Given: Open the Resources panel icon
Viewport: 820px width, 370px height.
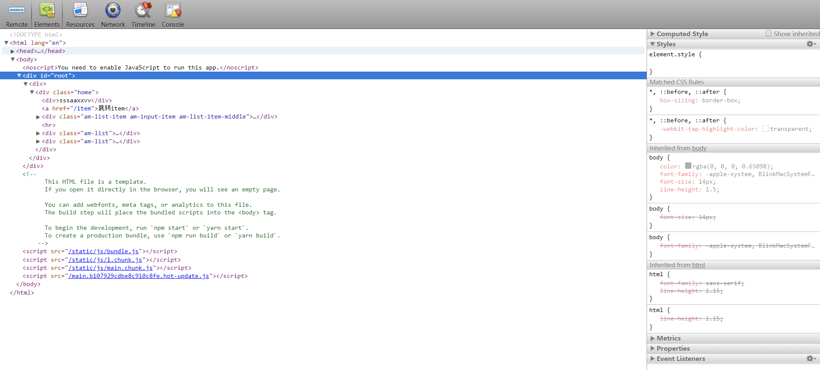Looking at the screenshot, I should coord(80,10).
